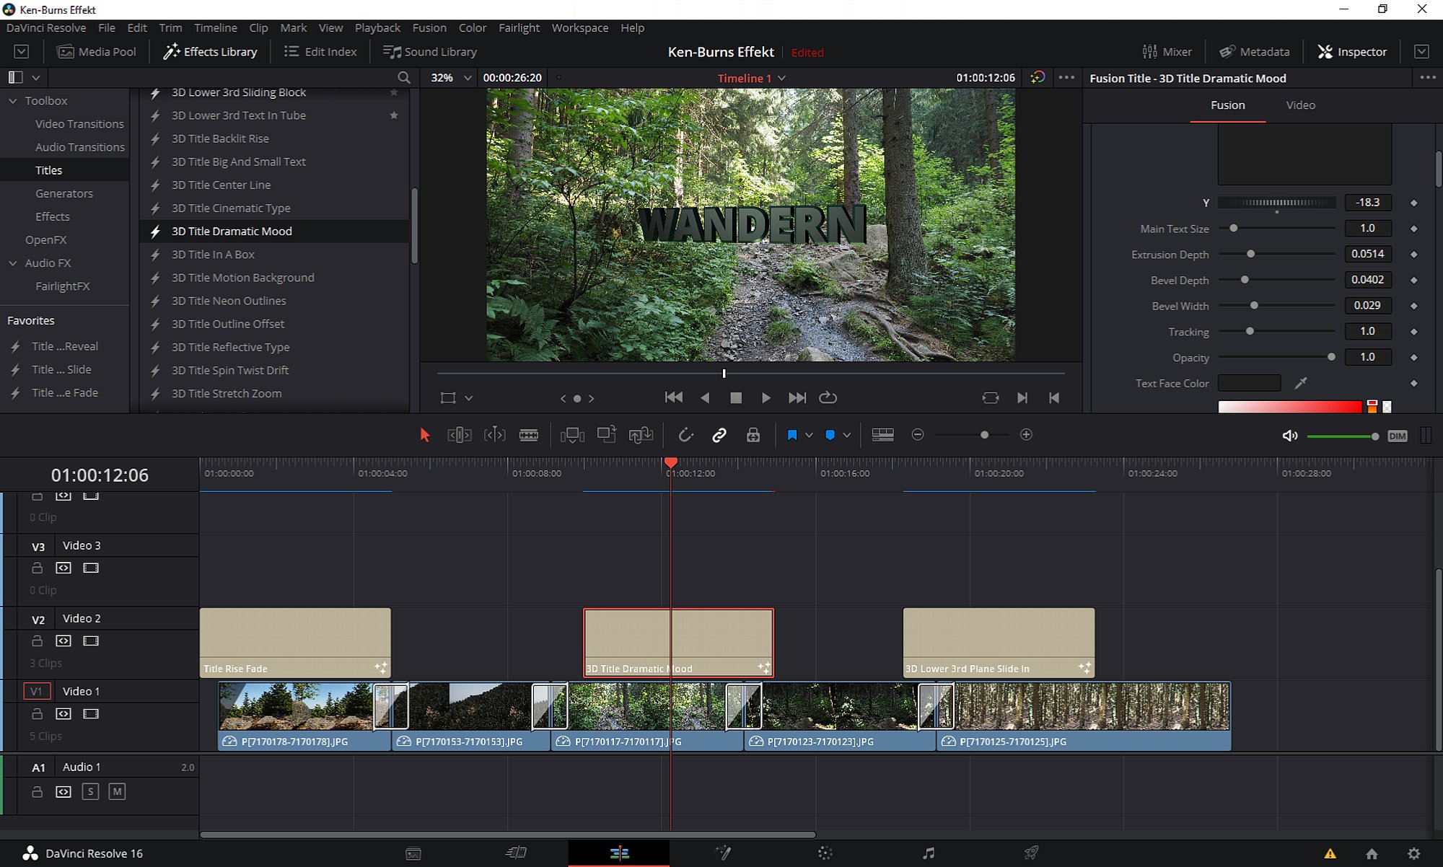Toggle the DIM audio button
The image size is (1443, 867).
click(x=1397, y=436)
